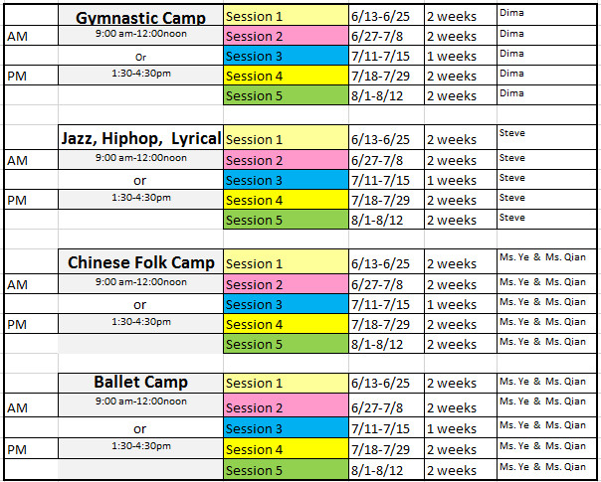The width and height of the screenshot is (601, 482).
Task: Click the 6/13-6/25 date in Gymnastic Camp
Action: [386, 17]
